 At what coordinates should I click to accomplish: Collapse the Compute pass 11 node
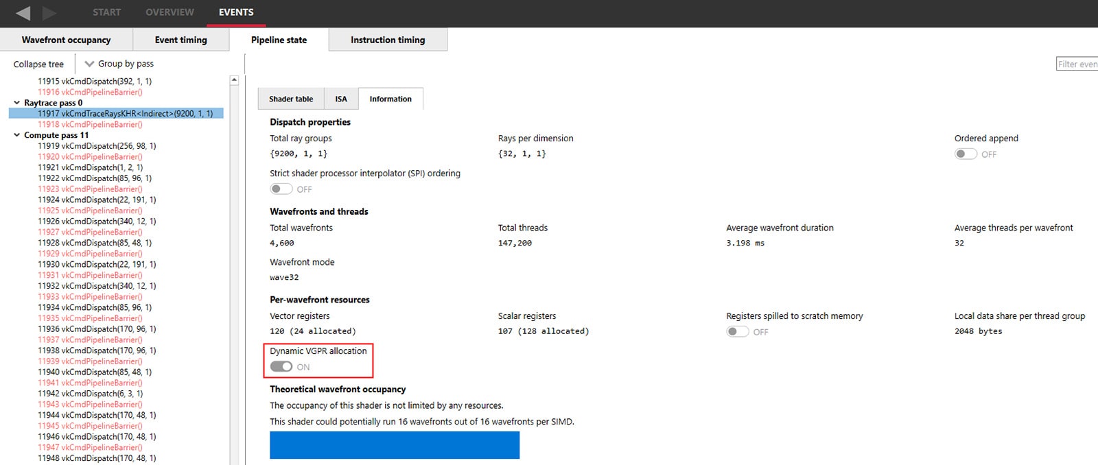17,135
